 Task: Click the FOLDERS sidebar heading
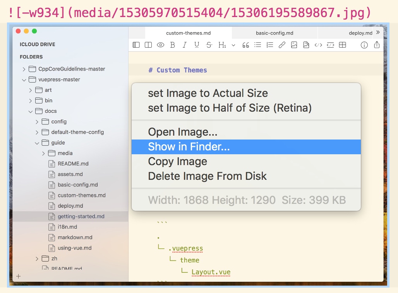tap(31, 57)
